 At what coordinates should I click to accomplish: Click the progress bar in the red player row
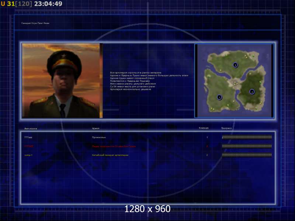click(247, 146)
